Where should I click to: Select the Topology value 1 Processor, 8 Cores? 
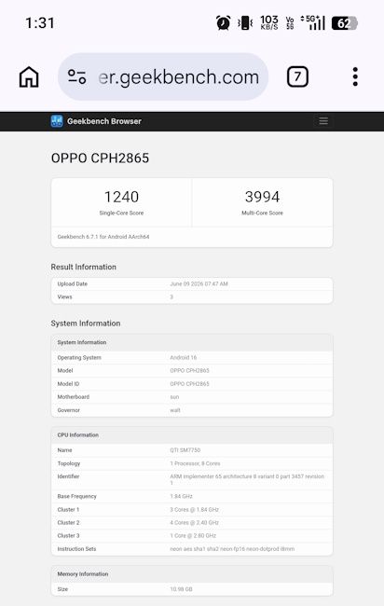coord(195,463)
